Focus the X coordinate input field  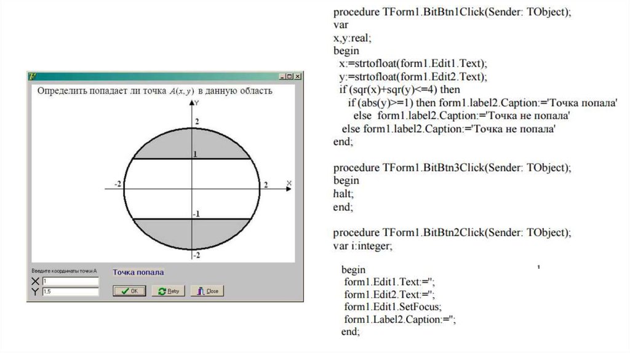(70, 281)
